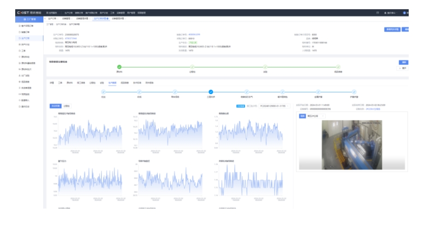
Task: Expand the completeness check panel with 展开
Action: pyautogui.click(x=403, y=68)
